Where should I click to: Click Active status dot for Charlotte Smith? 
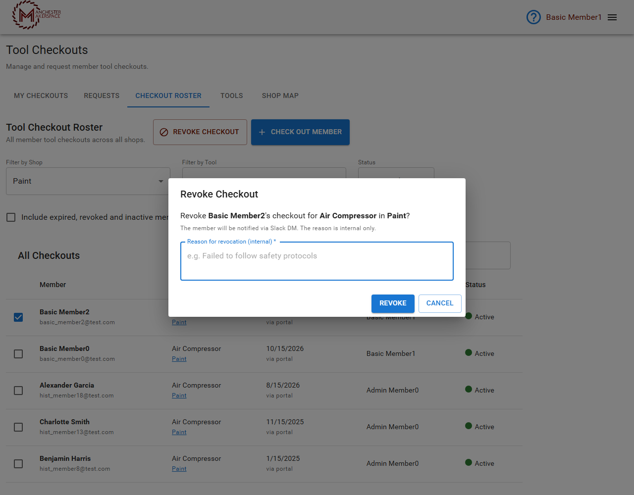(x=469, y=426)
